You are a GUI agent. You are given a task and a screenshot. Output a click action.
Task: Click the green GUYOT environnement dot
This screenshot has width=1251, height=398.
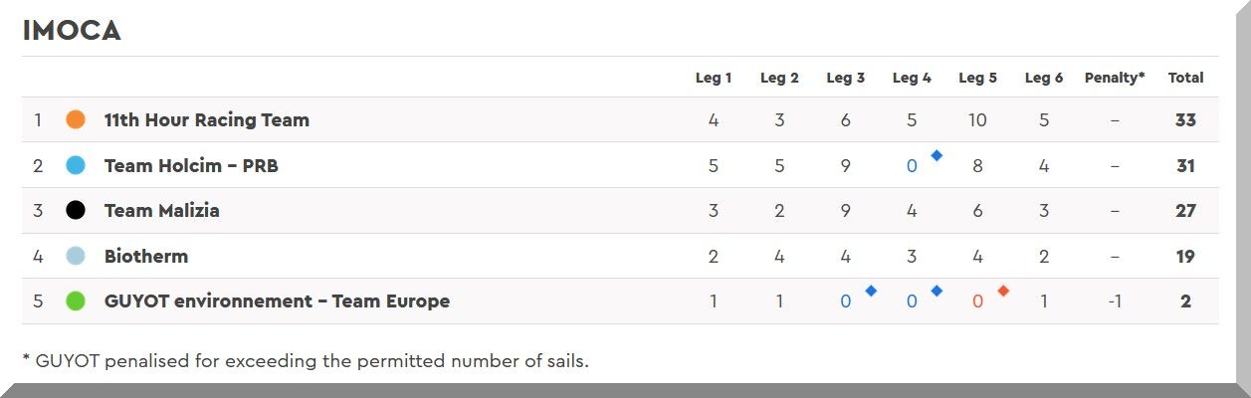pos(75,300)
